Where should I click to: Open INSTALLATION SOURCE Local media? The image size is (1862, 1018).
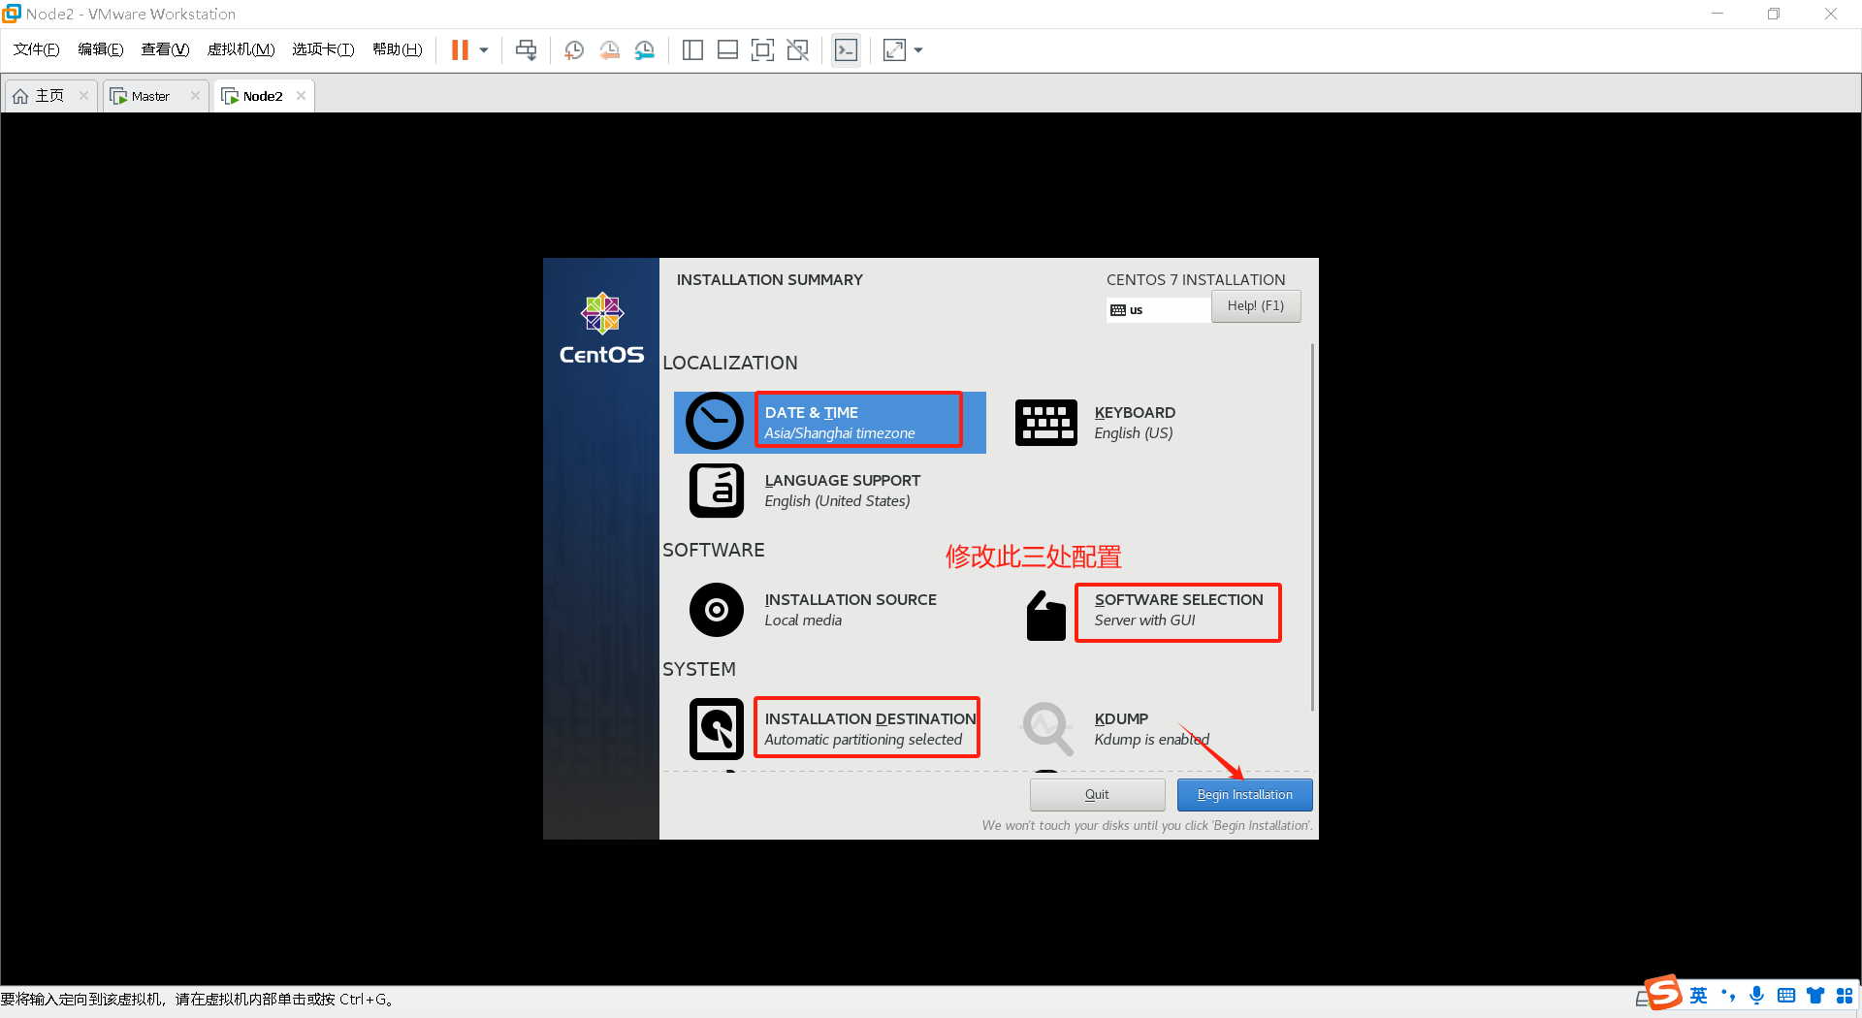[x=850, y=610]
